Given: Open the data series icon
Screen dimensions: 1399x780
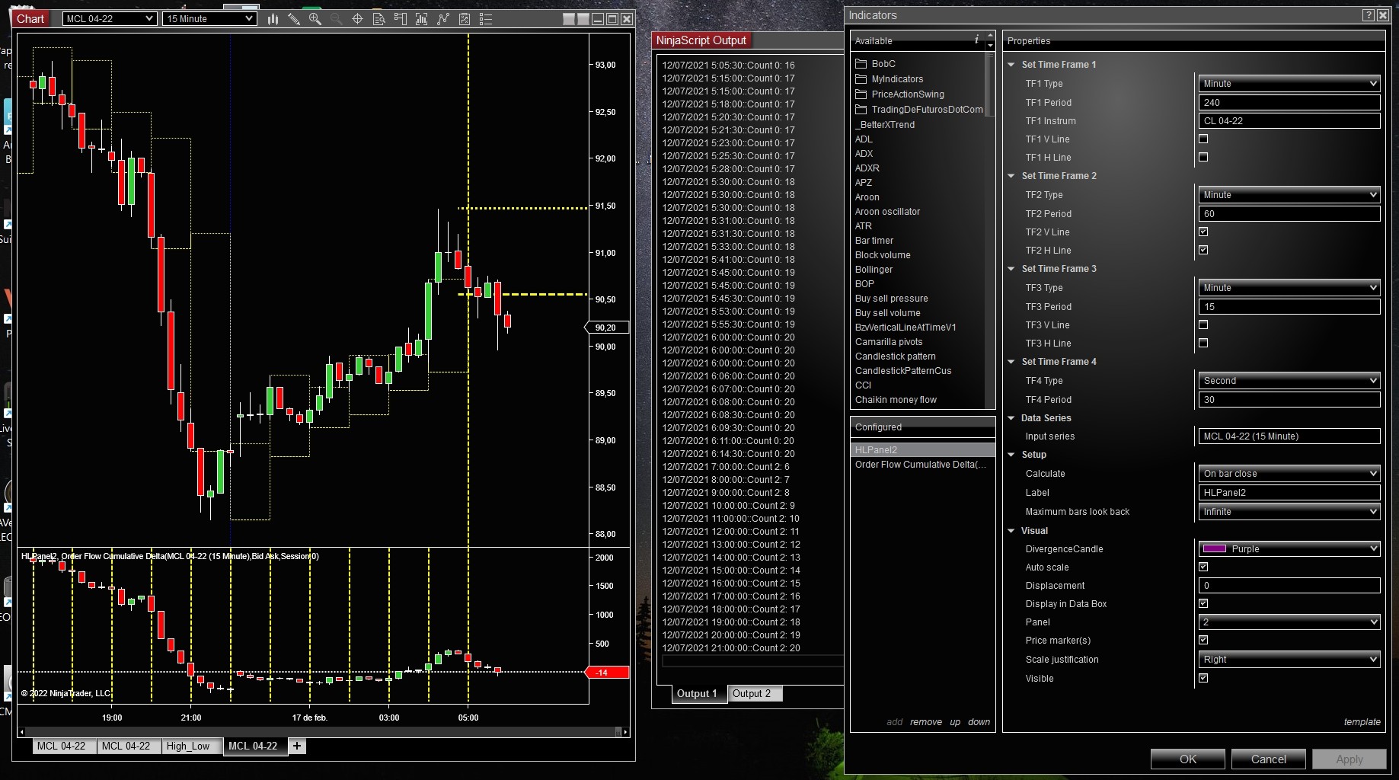Looking at the screenshot, I should 422,19.
